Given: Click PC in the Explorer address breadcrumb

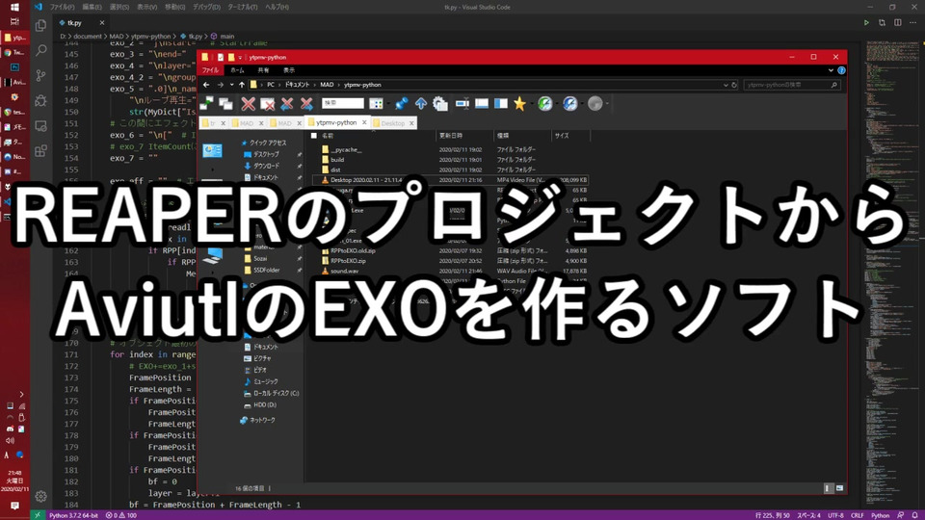Looking at the screenshot, I should tap(270, 85).
